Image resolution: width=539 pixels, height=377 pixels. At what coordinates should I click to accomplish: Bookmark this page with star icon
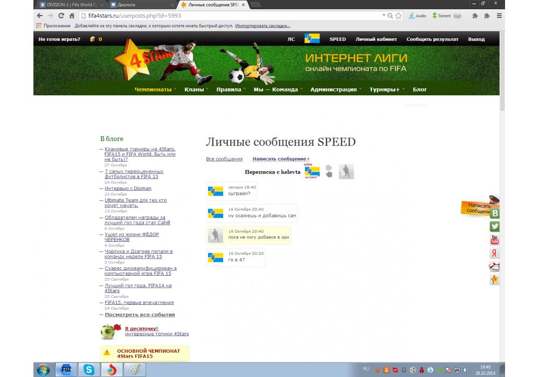[x=398, y=16]
